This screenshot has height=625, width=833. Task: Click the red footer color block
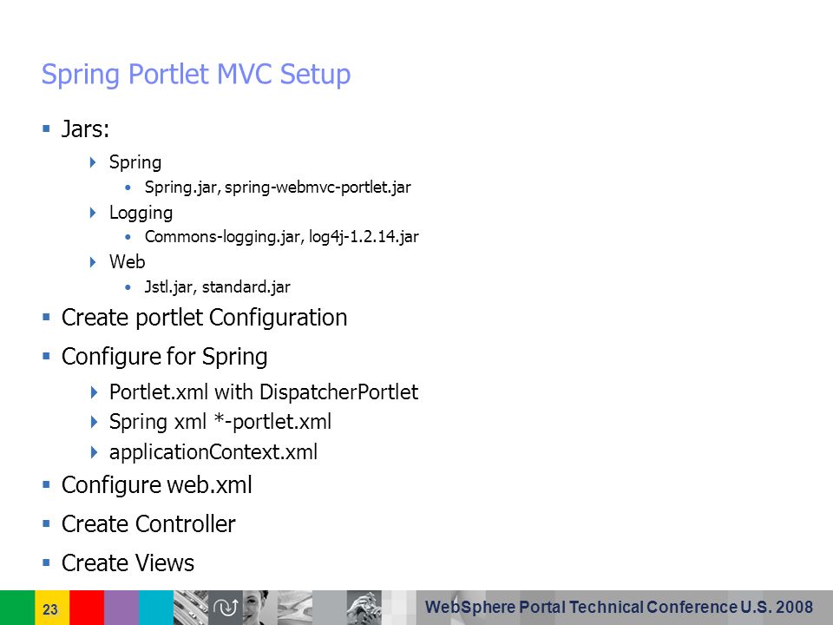click(x=87, y=608)
